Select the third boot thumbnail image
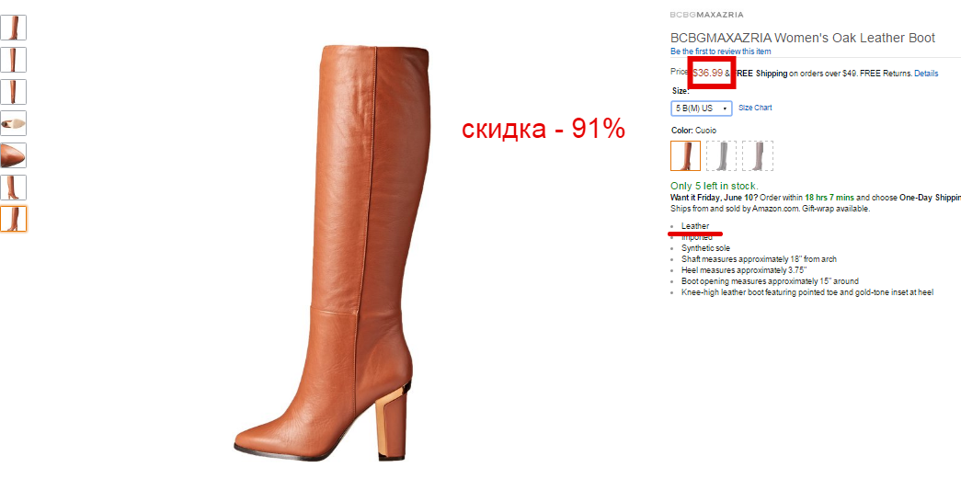961x479 pixels. click(14, 91)
